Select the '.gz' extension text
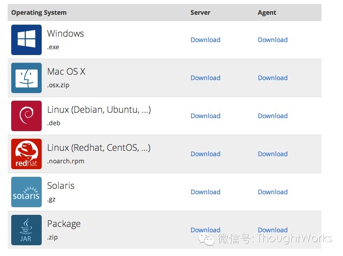The image size is (343, 256). 51,200
